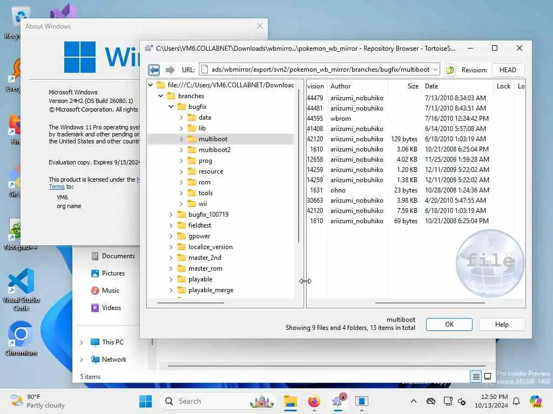553x414 pixels.
Task: Confirm with the OK button
Action: 449,324
